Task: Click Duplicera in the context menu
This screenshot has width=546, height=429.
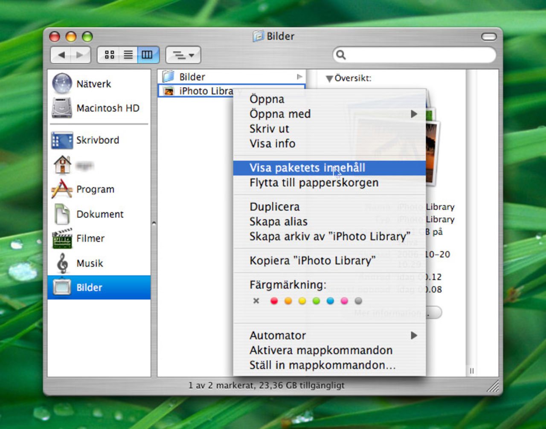Action: tap(274, 207)
